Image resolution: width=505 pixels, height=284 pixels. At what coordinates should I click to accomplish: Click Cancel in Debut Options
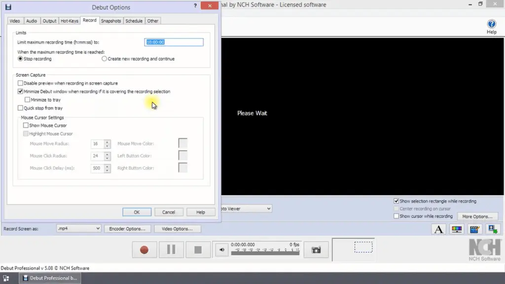point(169,212)
